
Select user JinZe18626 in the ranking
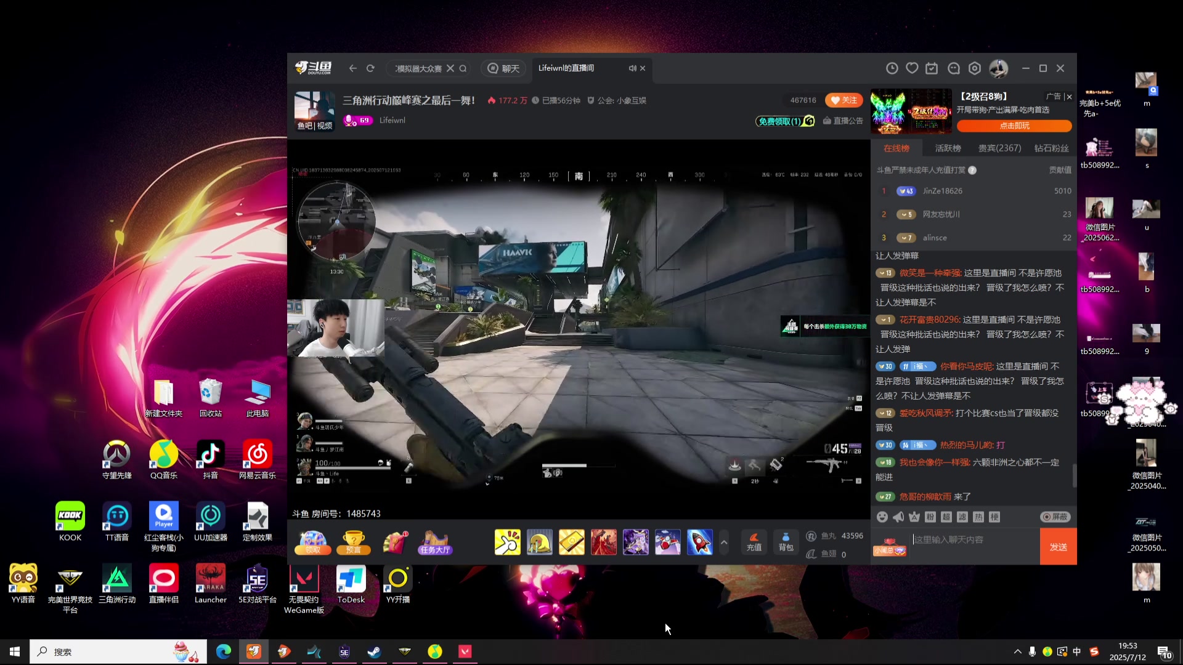[942, 191]
